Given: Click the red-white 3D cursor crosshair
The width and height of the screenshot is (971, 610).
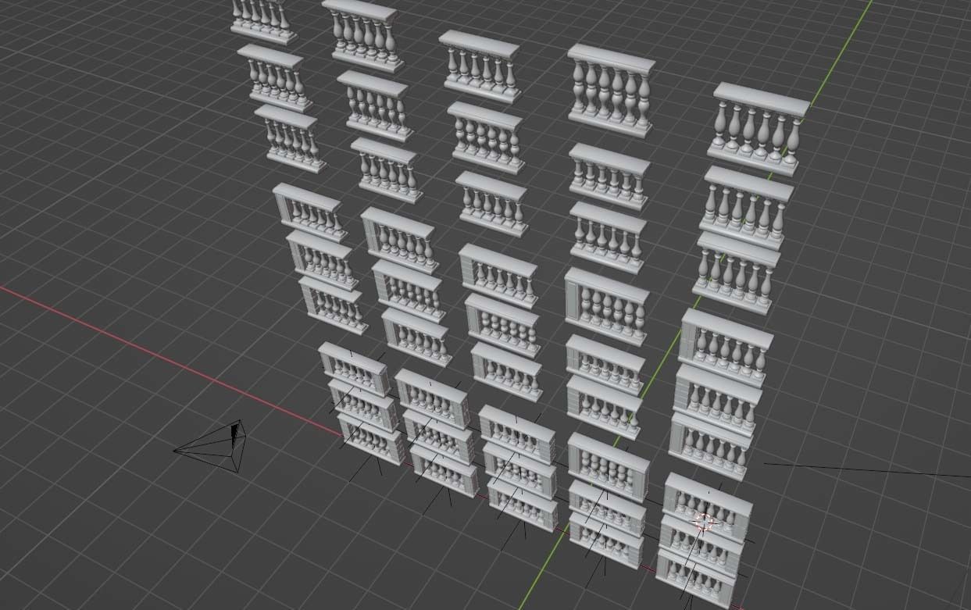Looking at the screenshot, I should pos(704,523).
